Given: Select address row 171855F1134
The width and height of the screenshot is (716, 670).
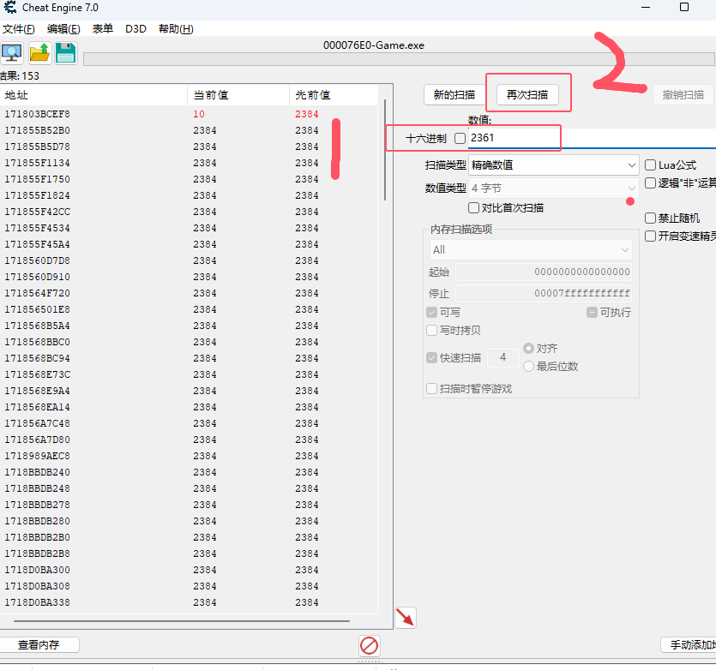Looking at the screenshot, I should click(x=189, y=163).
